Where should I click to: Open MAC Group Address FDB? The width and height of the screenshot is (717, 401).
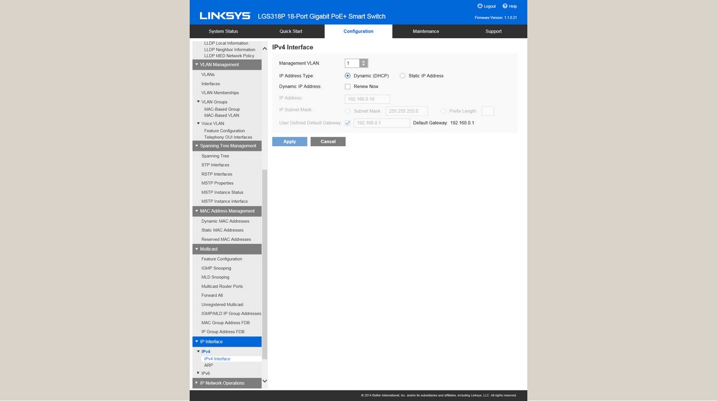point(226,323)
